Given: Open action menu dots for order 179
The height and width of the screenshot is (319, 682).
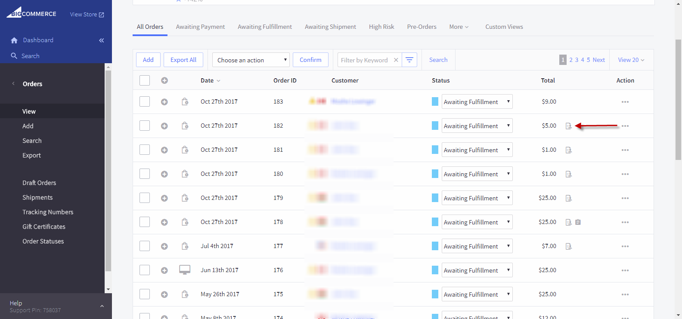Looking at the screenshot, I should coord(625,198).
